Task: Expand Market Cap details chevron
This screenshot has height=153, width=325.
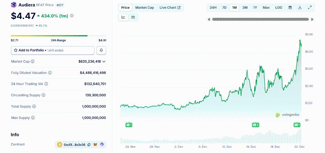Action: coord(104,61)
